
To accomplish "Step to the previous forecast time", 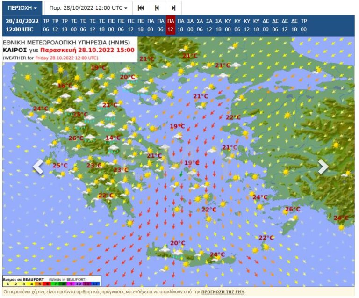I will (x=157, y=8).
